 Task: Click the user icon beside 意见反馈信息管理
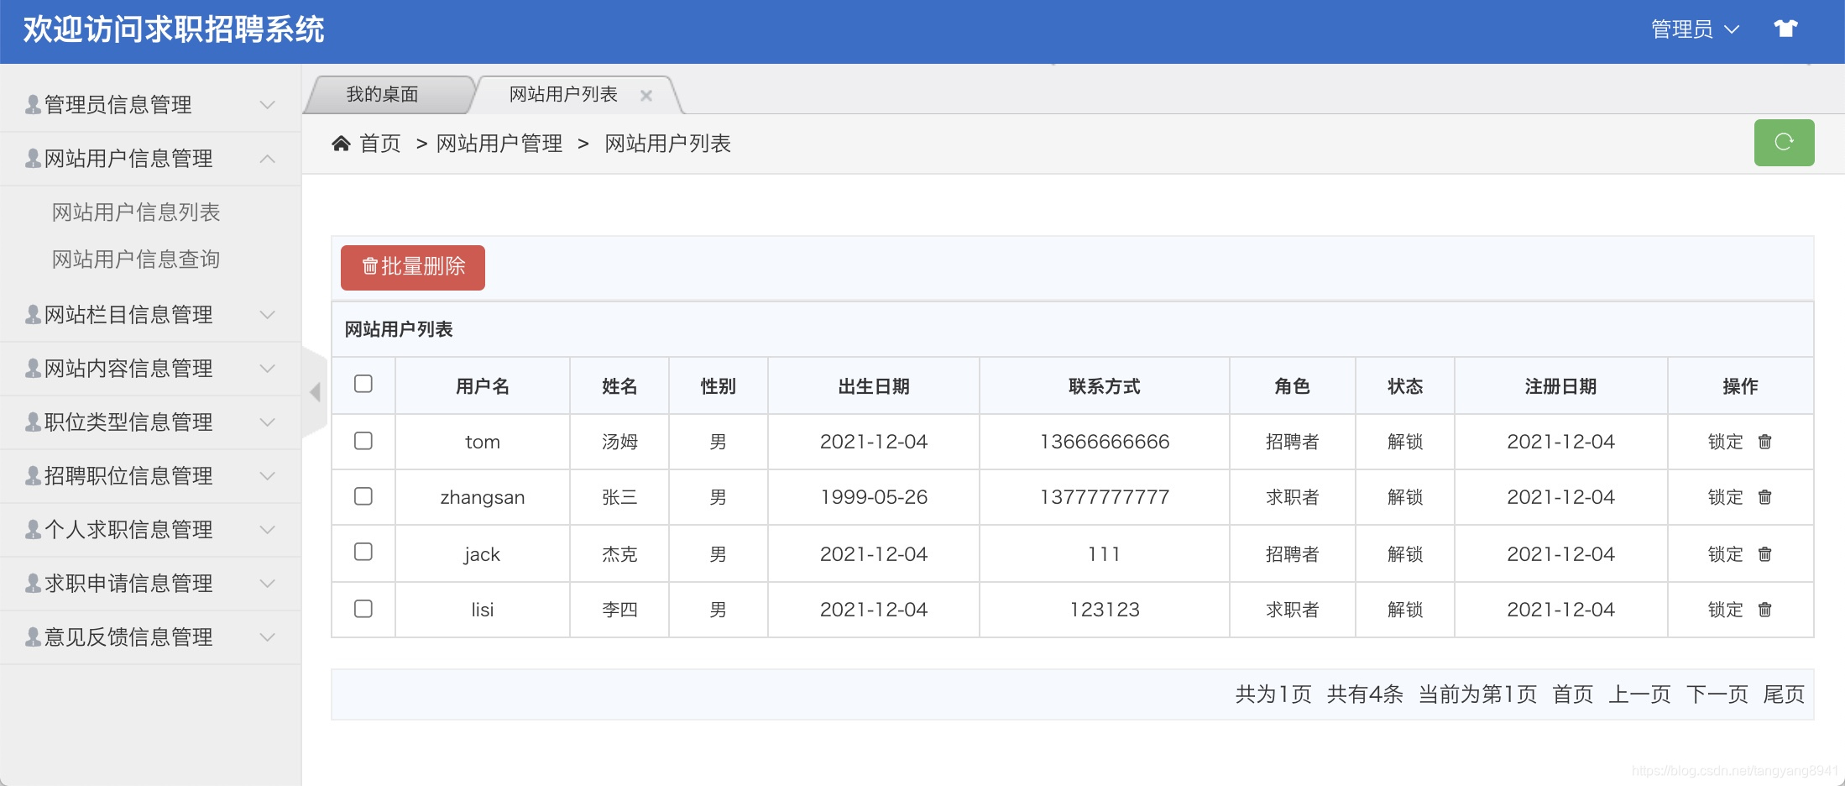[30, 637]
